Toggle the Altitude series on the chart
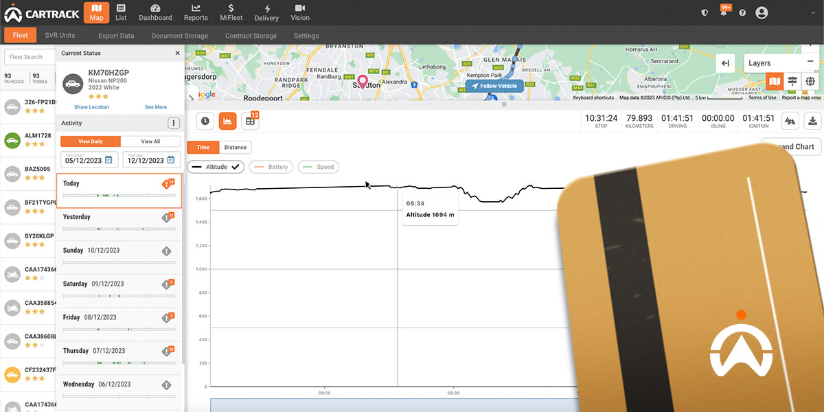824x412 pixels. coord(216,166)
